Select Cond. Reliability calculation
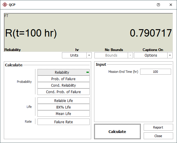 63,85
